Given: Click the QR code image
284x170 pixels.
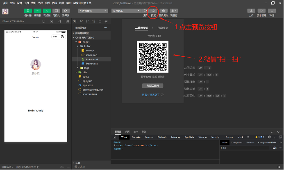Looking at the screenshot, I should (x=153, y=57).
